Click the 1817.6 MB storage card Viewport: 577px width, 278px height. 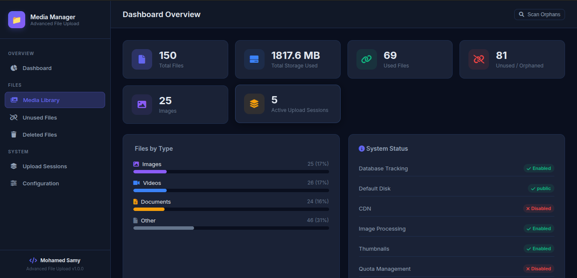(x=288, y=59)
